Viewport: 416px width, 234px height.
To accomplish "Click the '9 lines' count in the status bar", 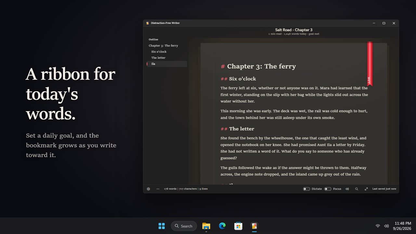I will 203,189.
